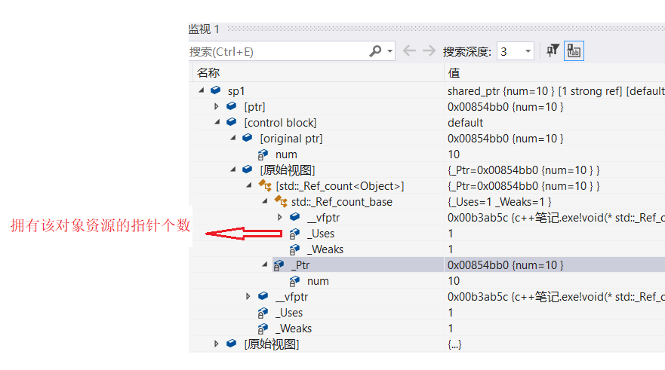Click the lower __vfptr cube icon below _Ptr
The width and height of the screenshot is (665, 370).
263,296
